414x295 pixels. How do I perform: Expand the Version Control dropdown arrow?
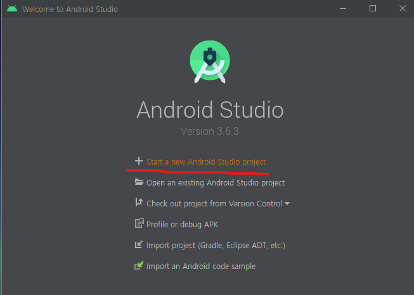coord(287,203)
